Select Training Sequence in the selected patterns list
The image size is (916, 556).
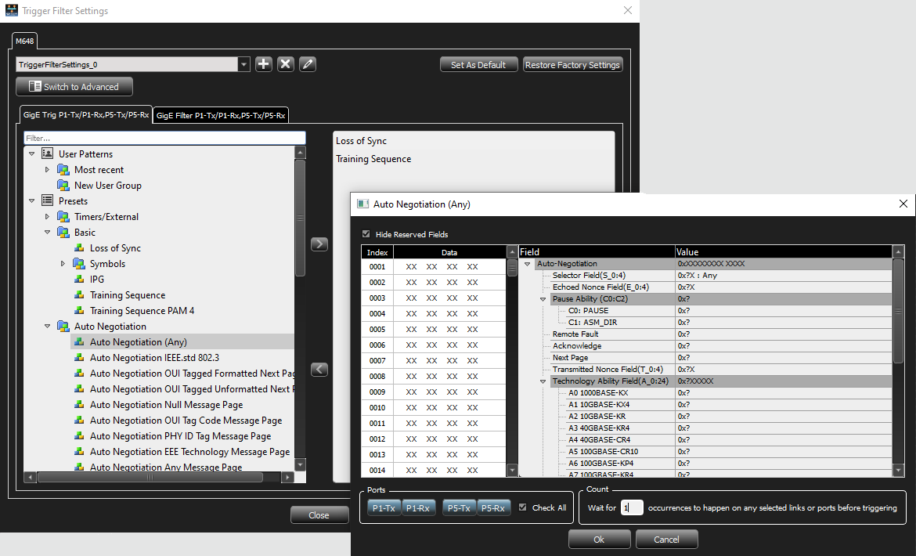point(373,159)
